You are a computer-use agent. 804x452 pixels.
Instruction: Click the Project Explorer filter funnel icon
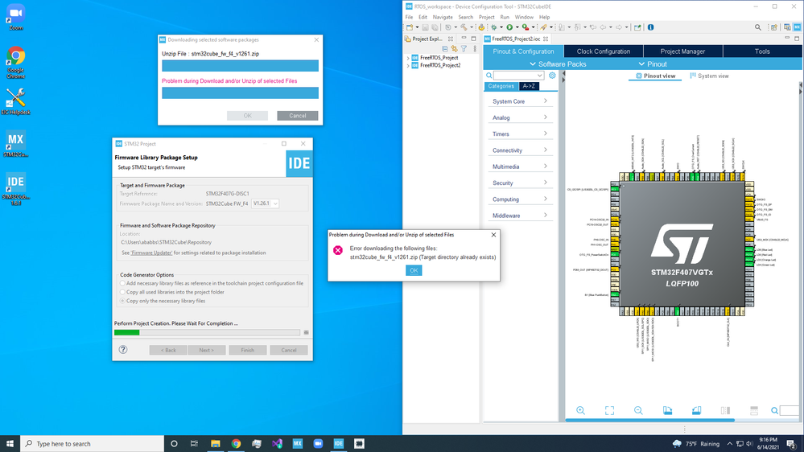click(x=464, y=49)
